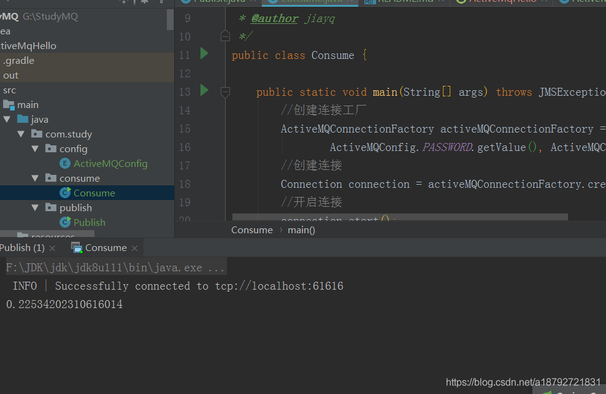Viewport: 606px width, 394px height.
Task: Click the 'Successfully connected' log line
Action: 178,286
